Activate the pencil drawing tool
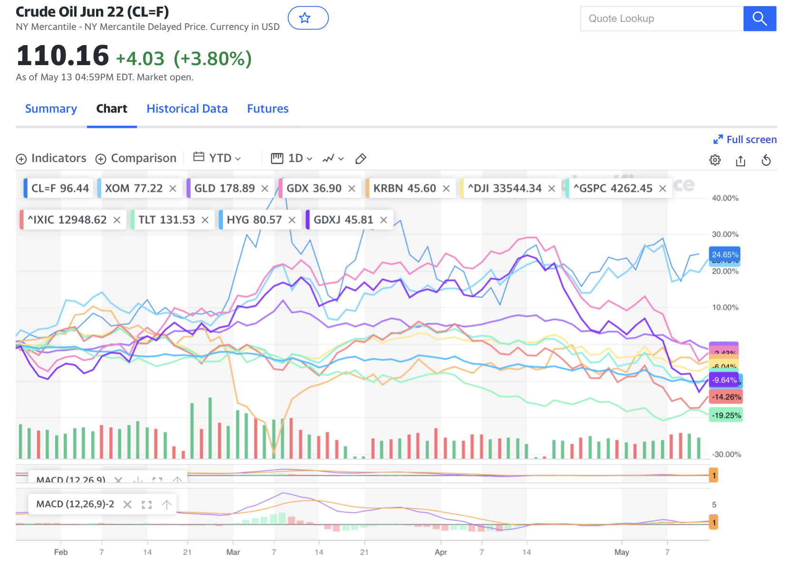Viewport: 793px width, 567px height. [x=361, y=158]
